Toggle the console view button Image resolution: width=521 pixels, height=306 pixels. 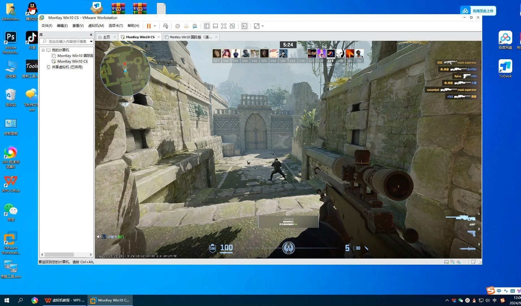(245, 26)
